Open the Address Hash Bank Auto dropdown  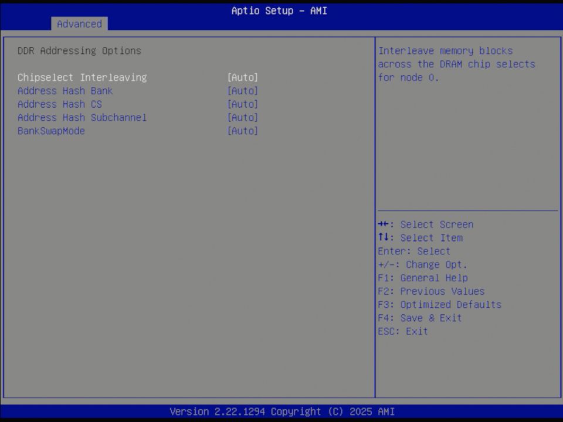(242, 91)
